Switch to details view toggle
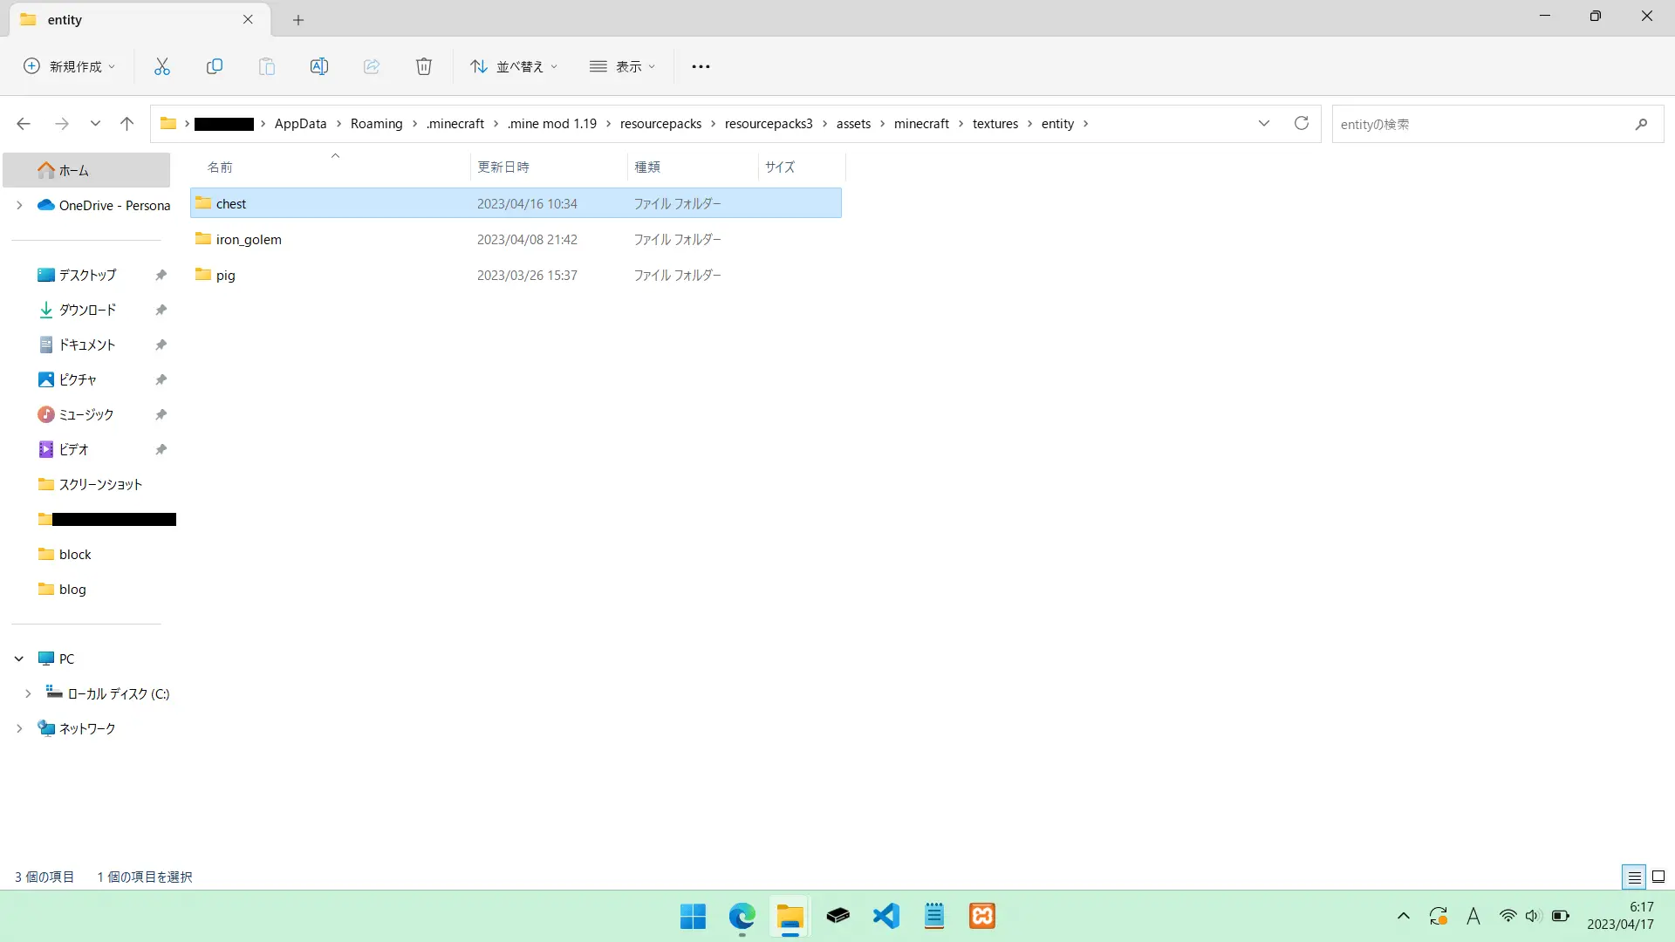 click(1634, 877)
